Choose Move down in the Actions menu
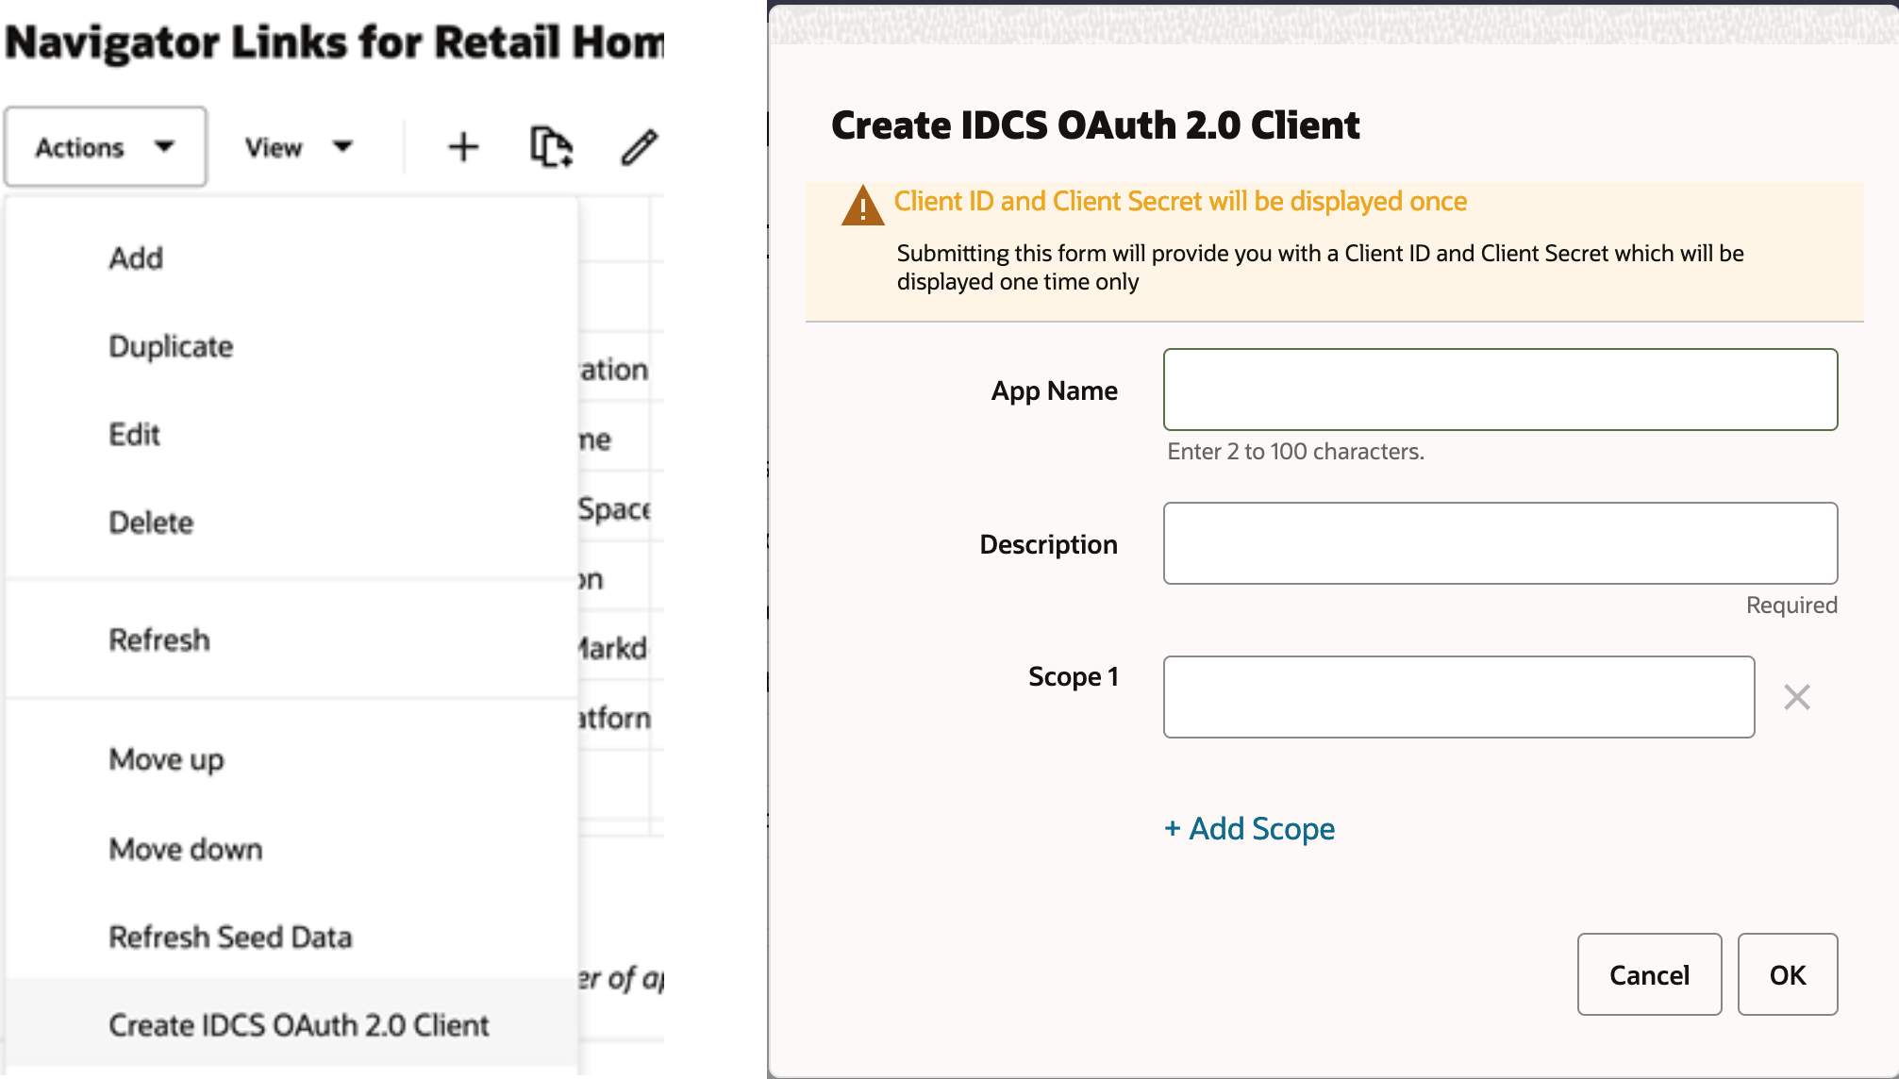1899x1079 pixels. (292, 849)
